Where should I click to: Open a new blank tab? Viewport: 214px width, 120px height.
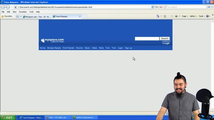click(x=84, y=16)
